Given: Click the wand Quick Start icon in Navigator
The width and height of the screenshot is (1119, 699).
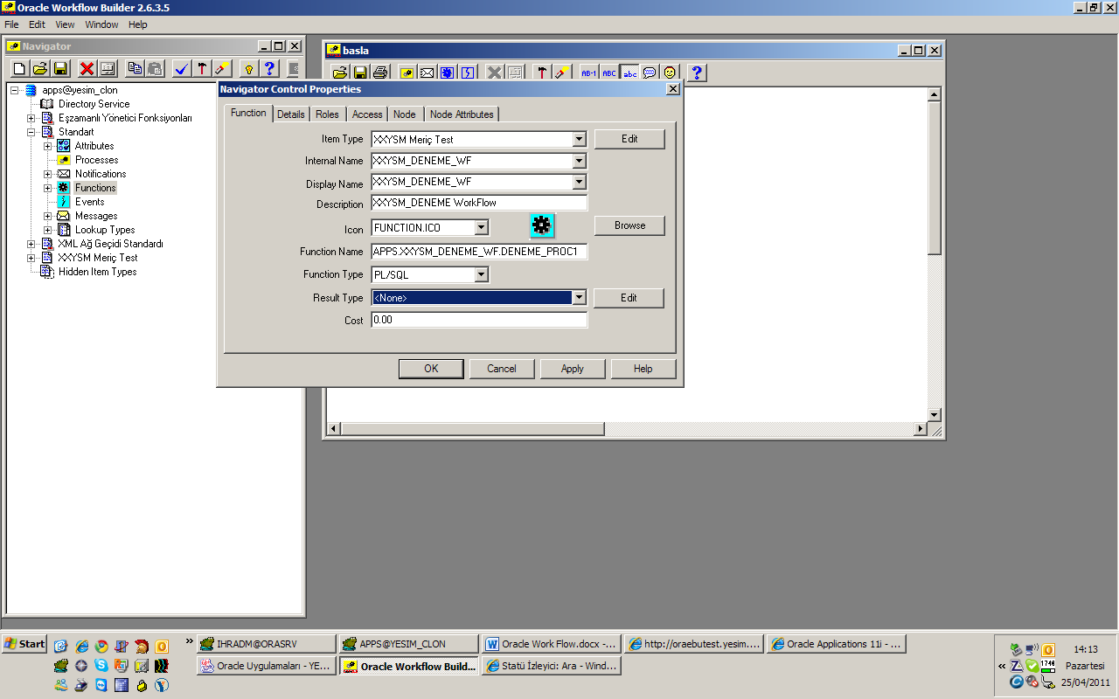Looking at the screenshot, I should (222, 68).
